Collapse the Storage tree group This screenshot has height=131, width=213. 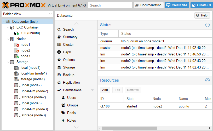click(x=8, y=62)
